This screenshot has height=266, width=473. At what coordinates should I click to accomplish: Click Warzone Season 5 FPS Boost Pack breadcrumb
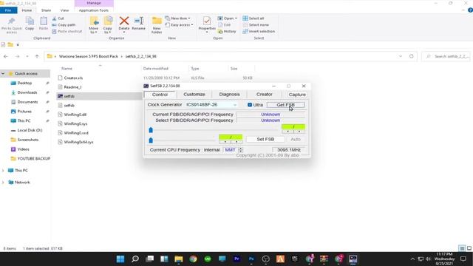[x=89, y=56]
